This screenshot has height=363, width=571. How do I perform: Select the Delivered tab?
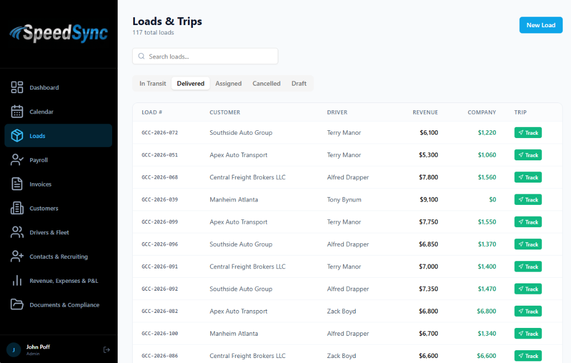pos(191,84)
